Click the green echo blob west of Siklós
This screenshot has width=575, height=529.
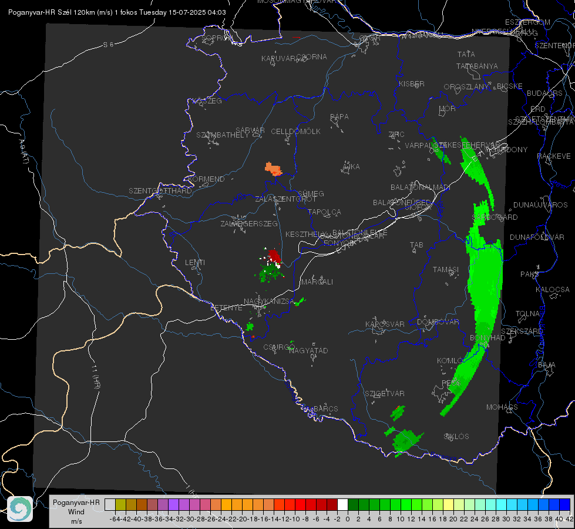click(x=406, y=440)
